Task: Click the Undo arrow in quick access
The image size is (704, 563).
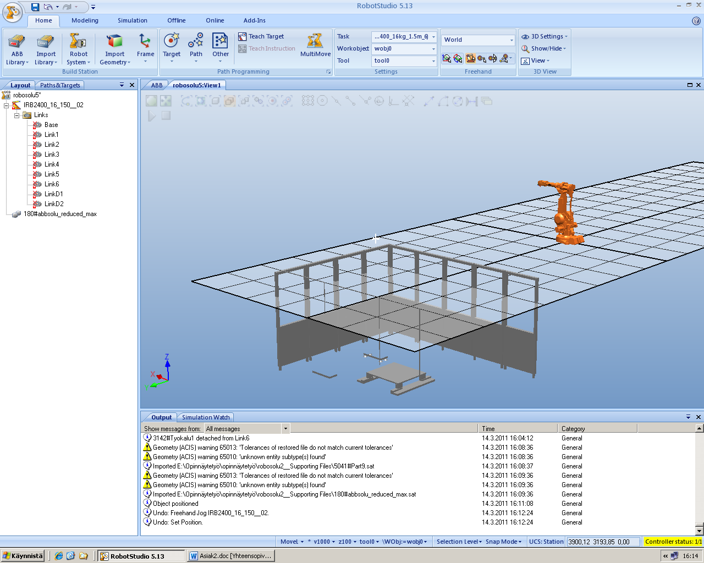Action: click(x=48, y=7)
